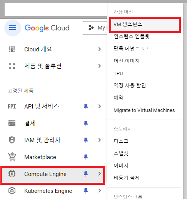
Task: Unpin Compute Engine with its pin icon
Action: [86, 174]
